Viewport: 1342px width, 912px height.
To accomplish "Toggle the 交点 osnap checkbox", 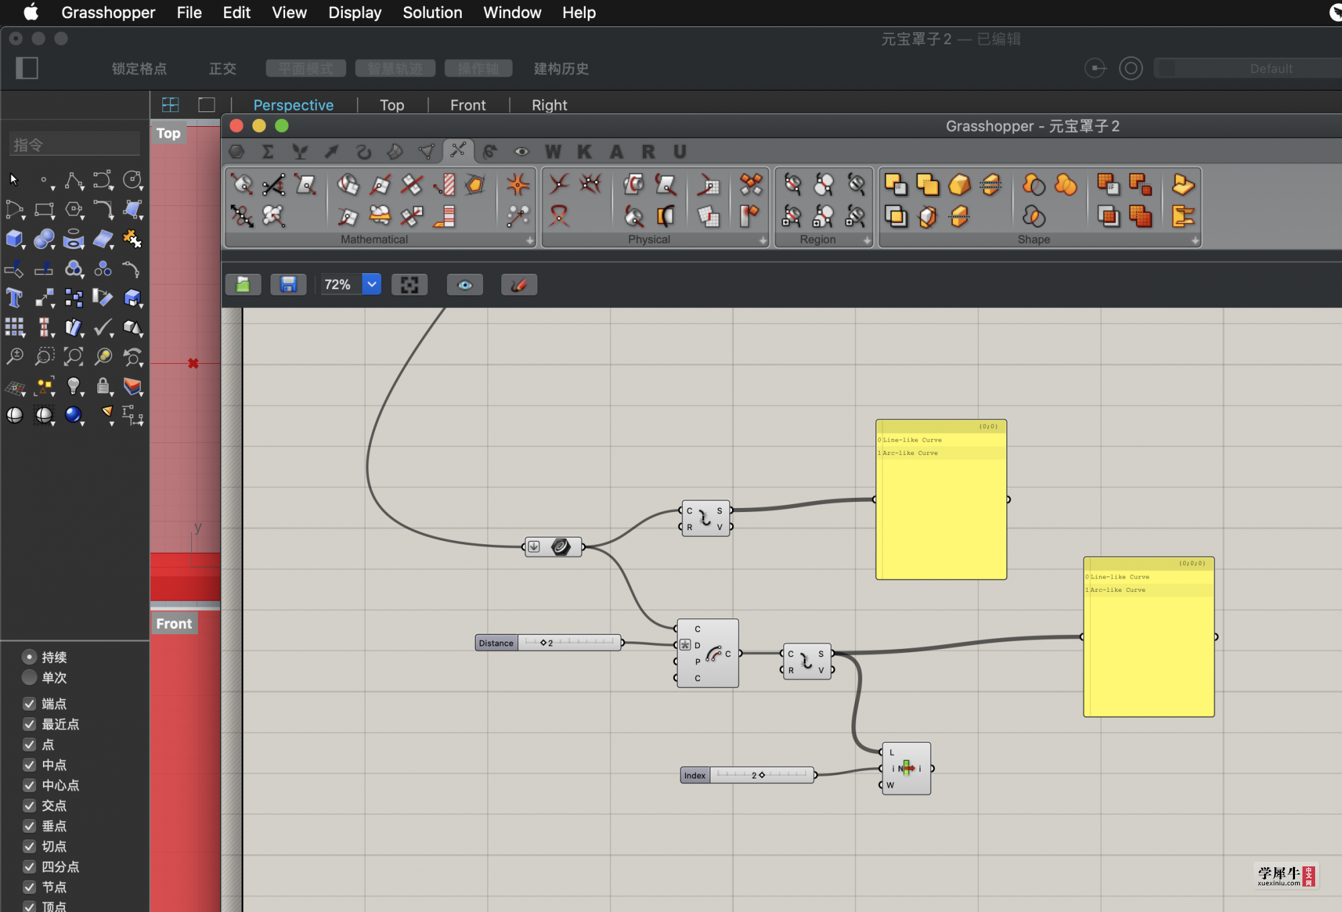I will (30, 805).
